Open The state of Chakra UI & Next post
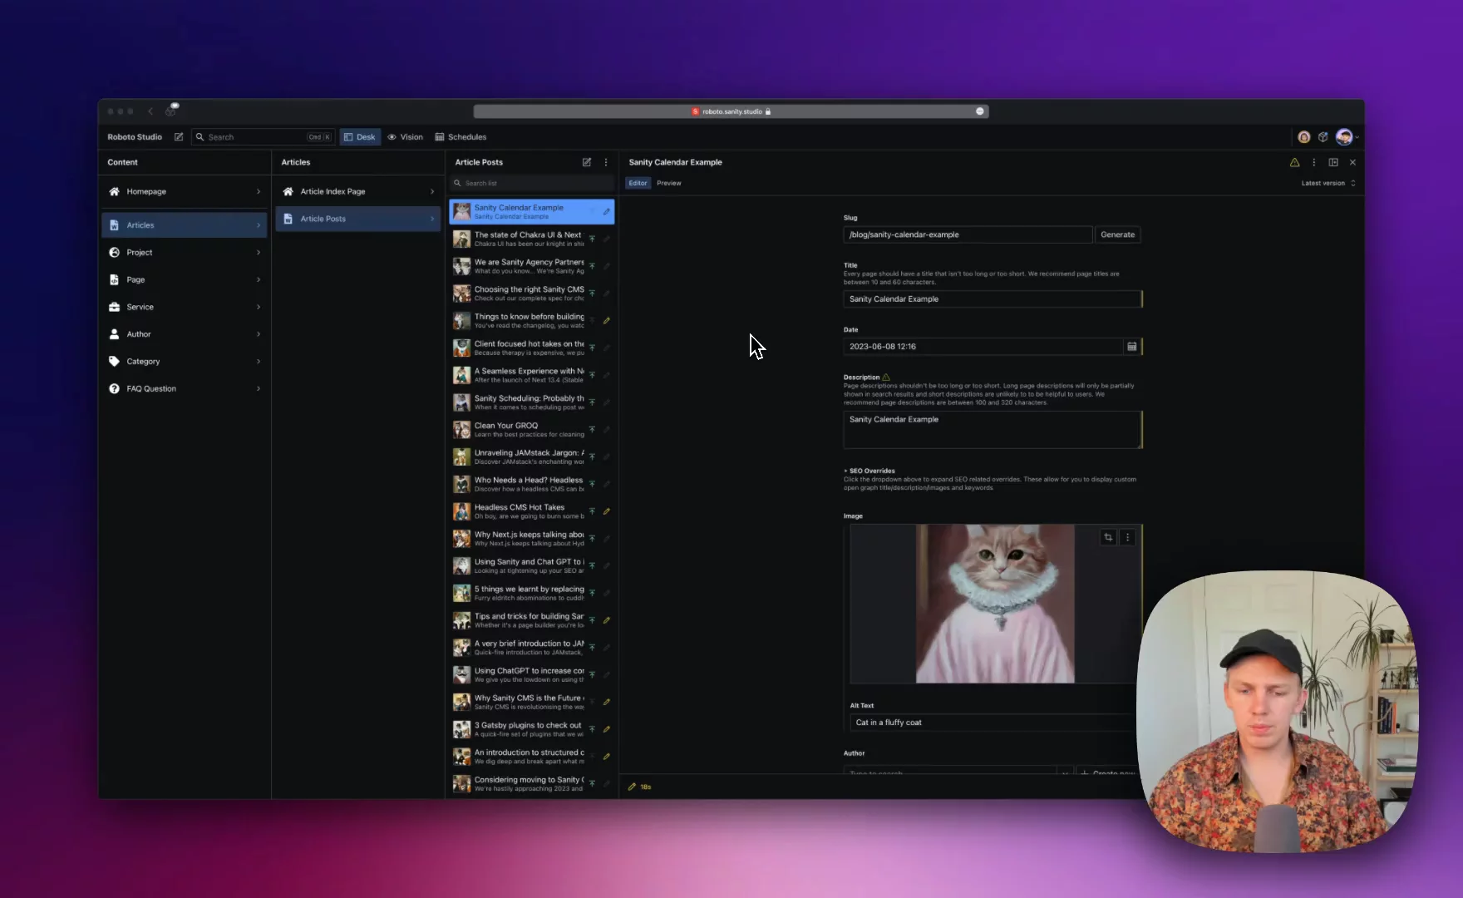 pos(532,239)
